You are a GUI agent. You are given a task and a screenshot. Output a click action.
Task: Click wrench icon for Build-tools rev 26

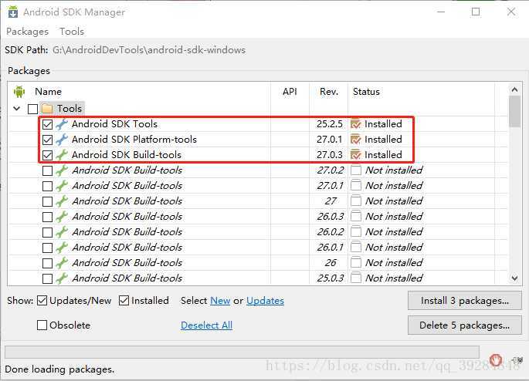62,263
